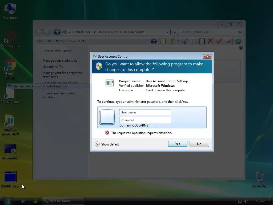The image size is (273, 205).
Task: Focus the User name field
Action: pos(145,112)
